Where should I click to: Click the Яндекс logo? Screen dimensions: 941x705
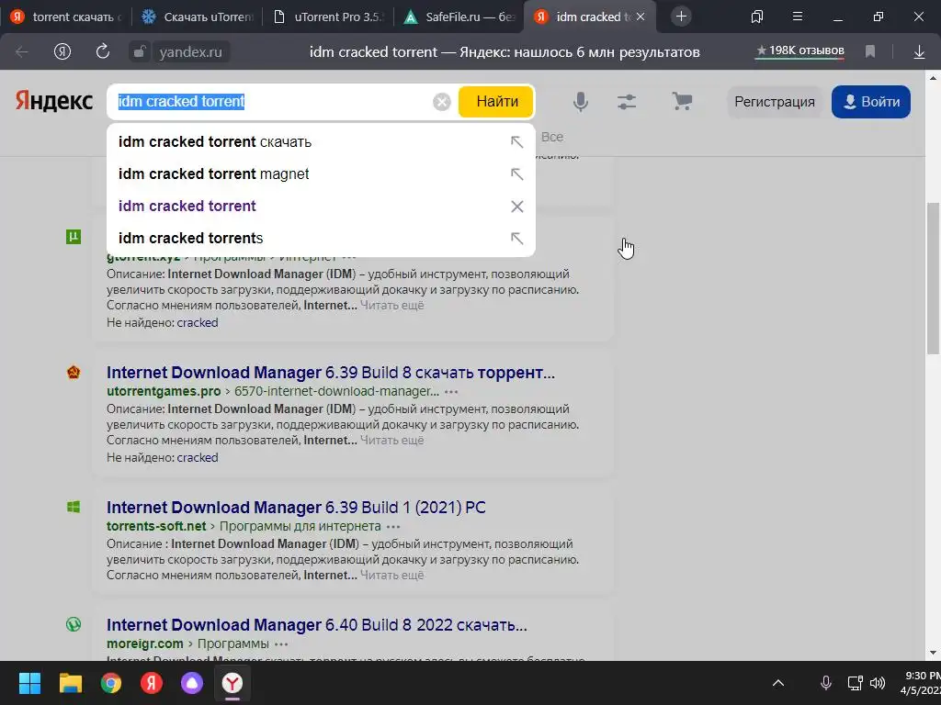54,101
